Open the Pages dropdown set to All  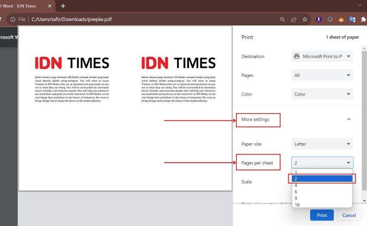tap(322, 75)
